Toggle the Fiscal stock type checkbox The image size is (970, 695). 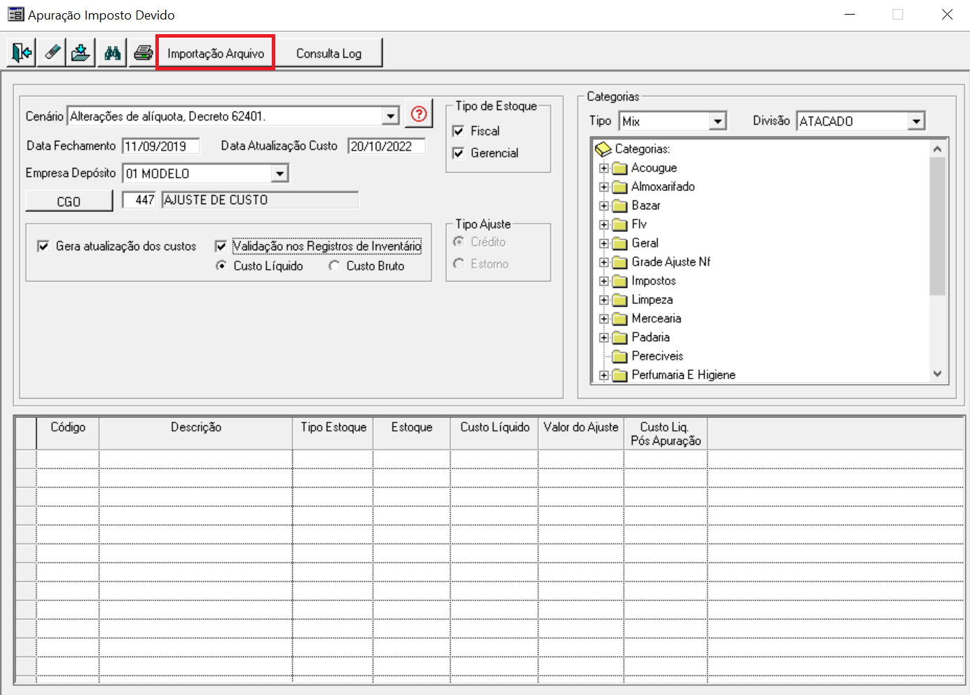(459, 131)
